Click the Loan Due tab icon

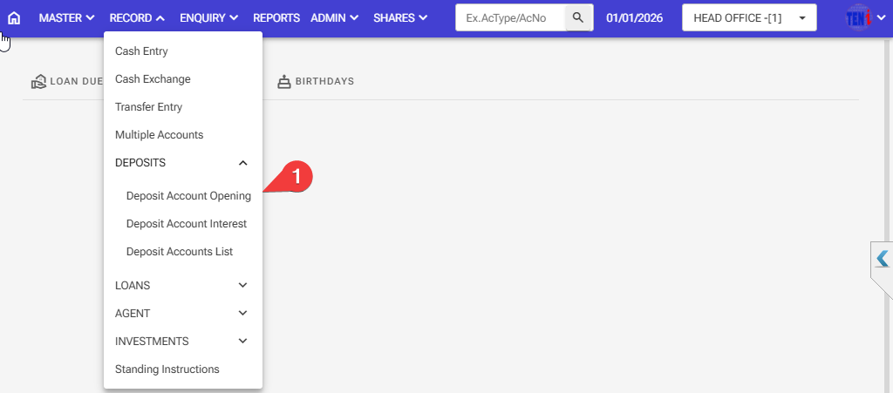tap(38, 82)
